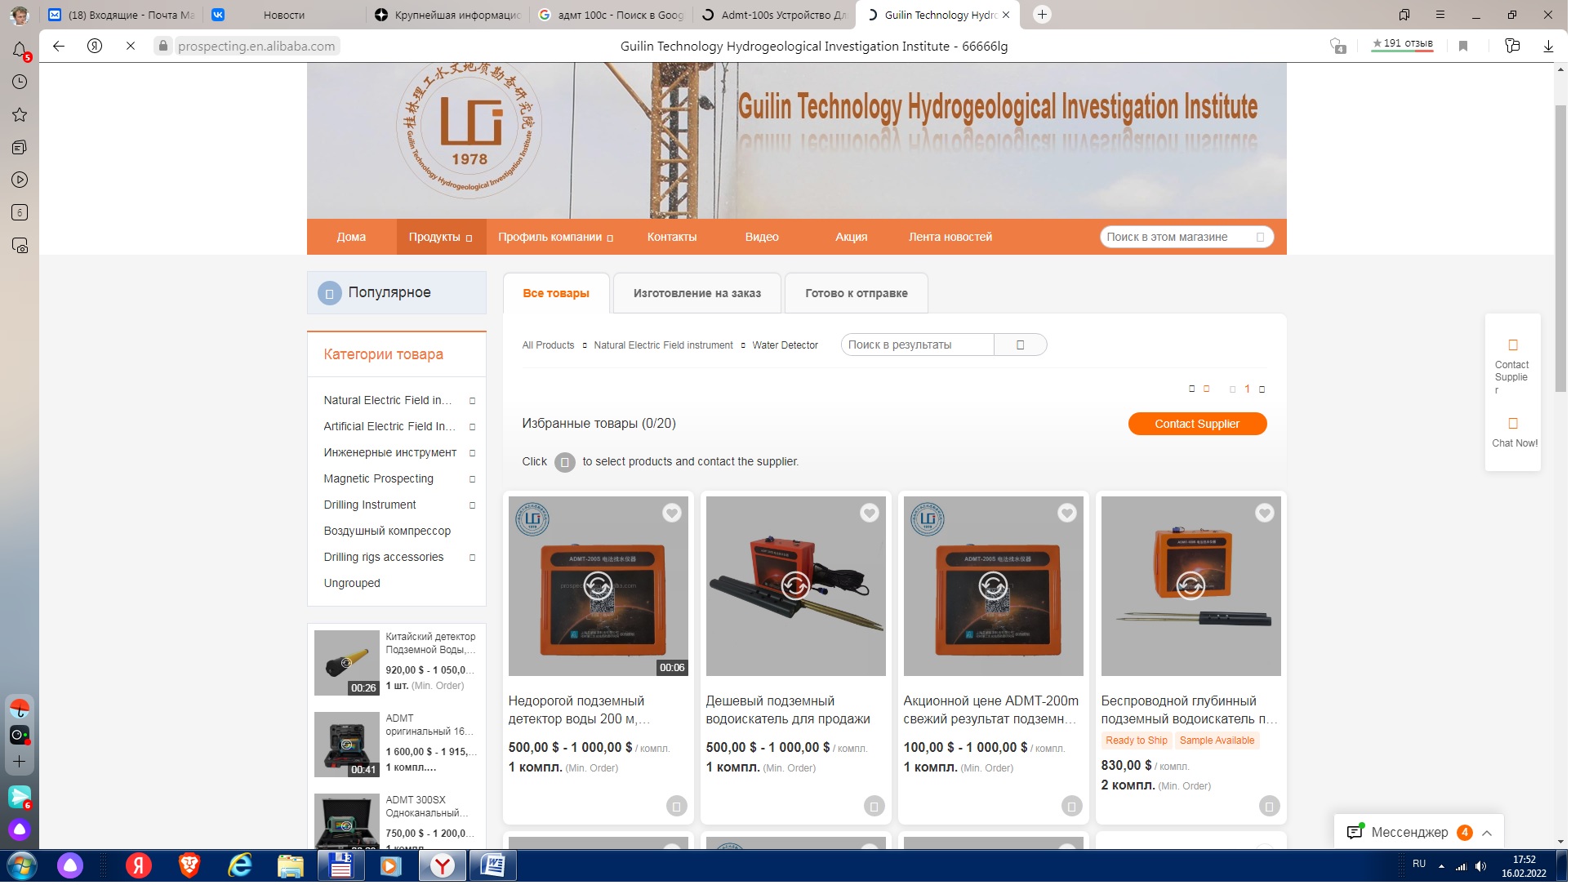
Task: Open Word from the Windows taskbar
Action: coord(493,867)
